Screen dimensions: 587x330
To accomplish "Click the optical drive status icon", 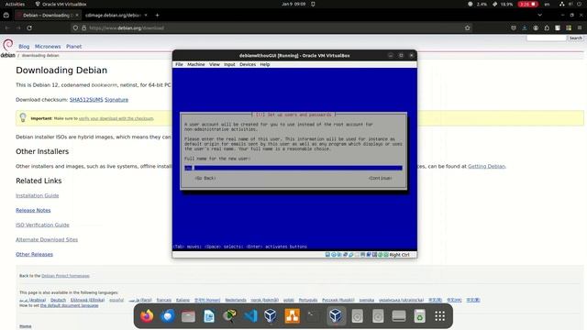I will pyautogui.click(x=334, y=255).
